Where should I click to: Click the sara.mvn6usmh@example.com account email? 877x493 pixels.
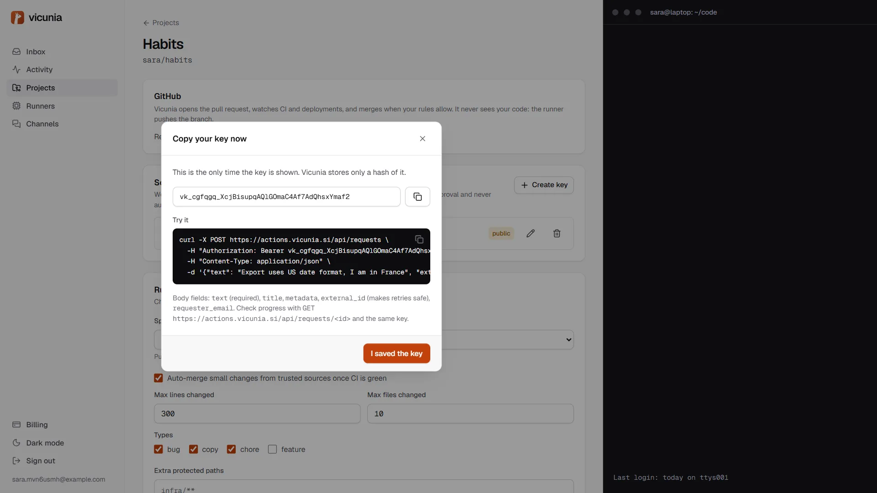coord(58,479)
